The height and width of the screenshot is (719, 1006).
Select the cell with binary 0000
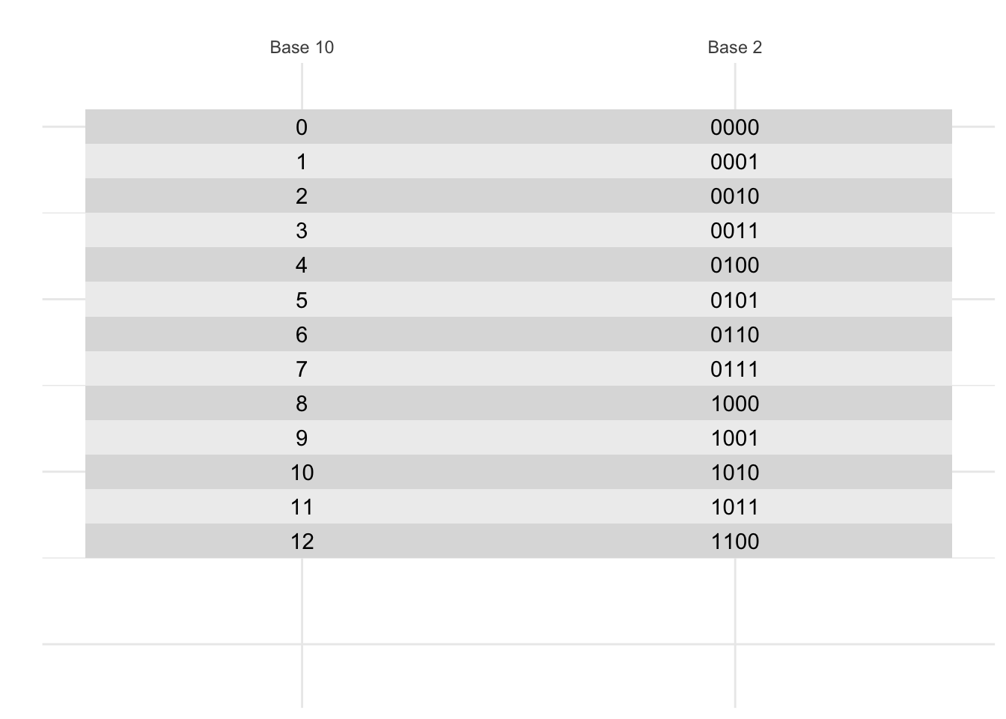point(734,127)
